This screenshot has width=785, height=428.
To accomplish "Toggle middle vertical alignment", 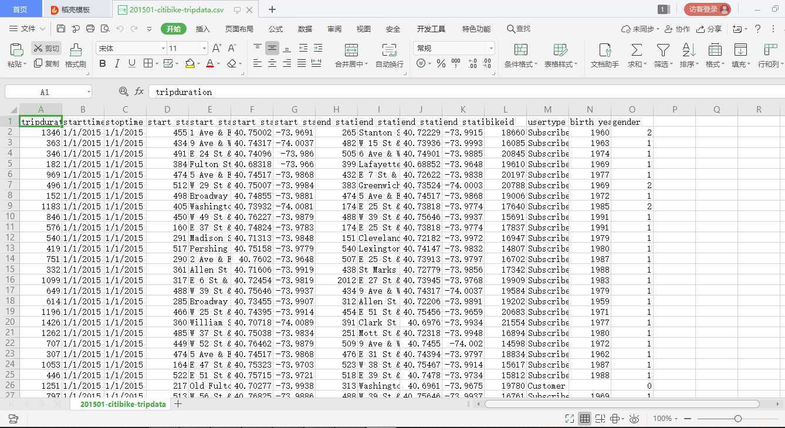I will point(272,48).
